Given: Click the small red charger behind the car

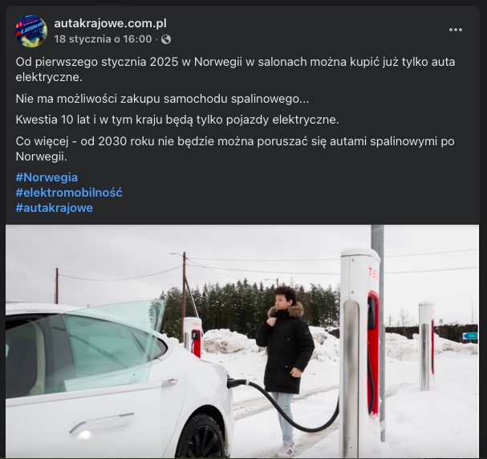Looking at the screenshot, I should pos(193,337).
